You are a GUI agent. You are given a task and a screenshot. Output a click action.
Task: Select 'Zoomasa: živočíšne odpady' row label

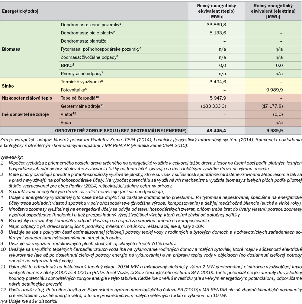(89, 57)
